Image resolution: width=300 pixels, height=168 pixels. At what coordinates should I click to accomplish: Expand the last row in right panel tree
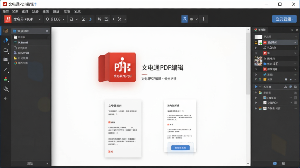(x=256, y=108)
